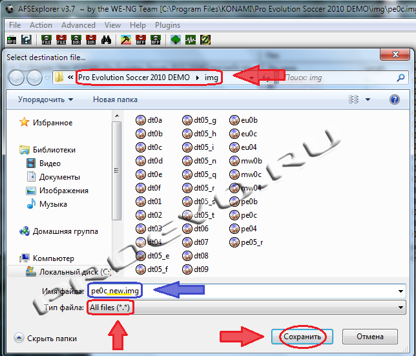416x356 pixels.
Task: Click Новая папка button
Action: (x=115, y=99)
